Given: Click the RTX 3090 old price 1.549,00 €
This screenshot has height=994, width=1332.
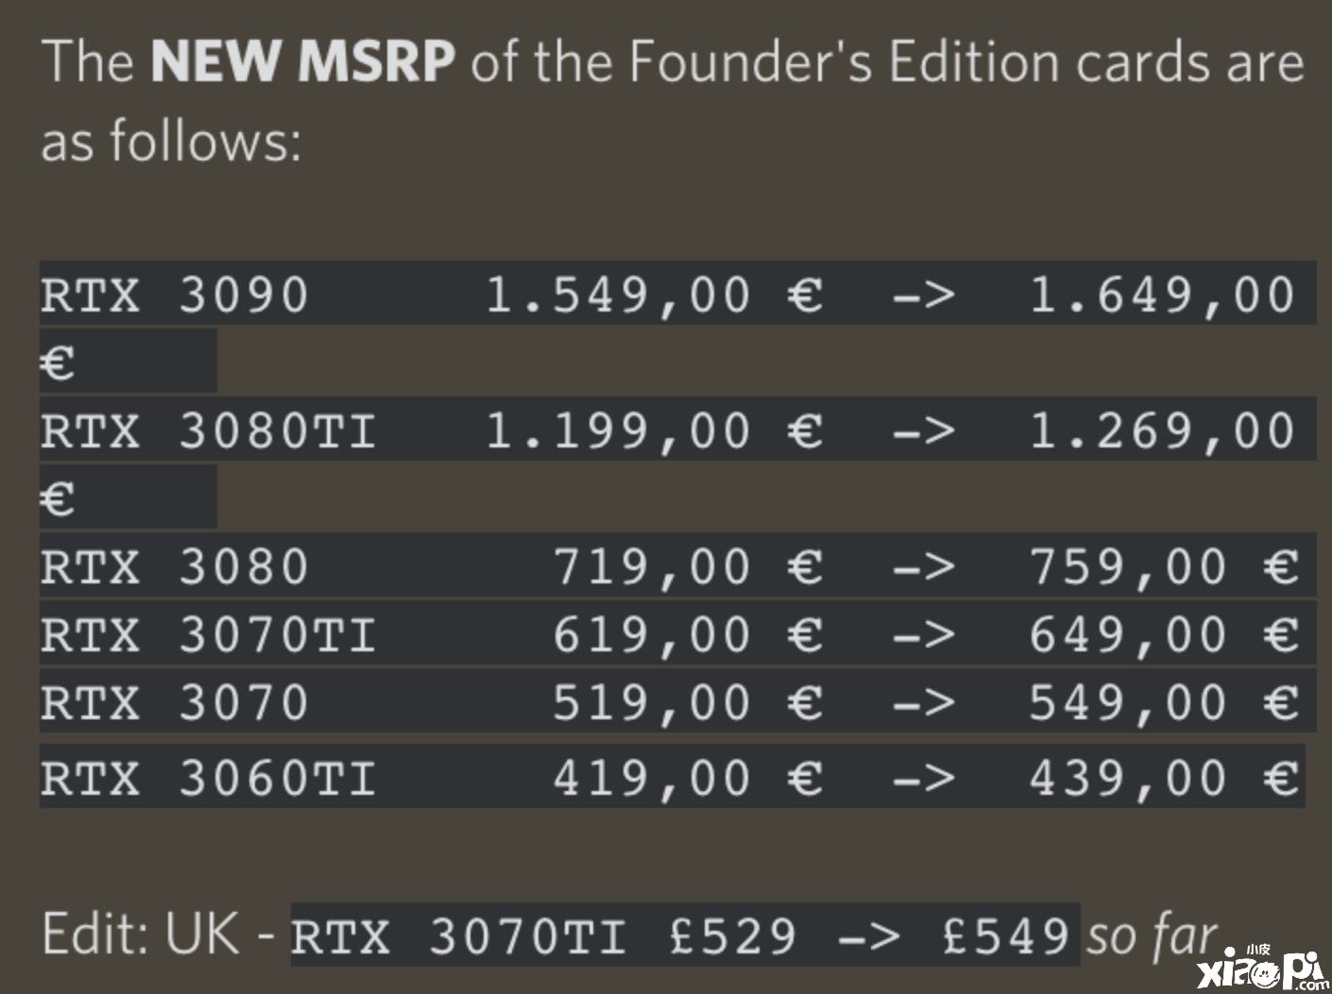Looking at the screenshot, I should pyautogui.click(x=654, y=295).
